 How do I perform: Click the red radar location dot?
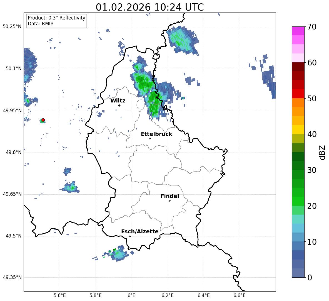[x=43, y=120]
